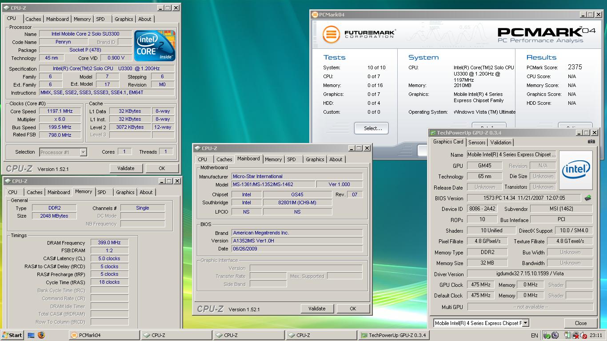Image resolution: width=607 pixels, height=341 pixels.
Task: Click 'MSI (1462)' subvendor in GPU-Z
Action: 561,209
